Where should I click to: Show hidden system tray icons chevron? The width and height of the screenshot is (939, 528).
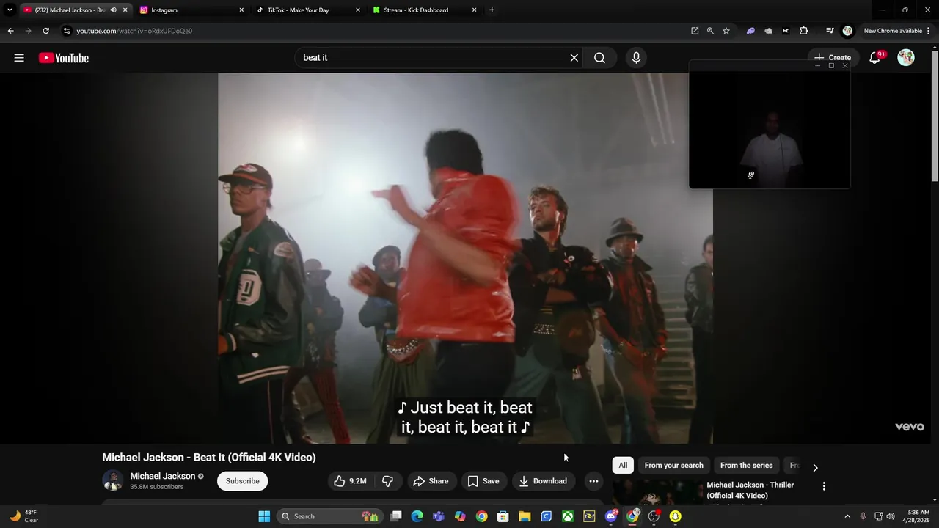click(847, 516)
